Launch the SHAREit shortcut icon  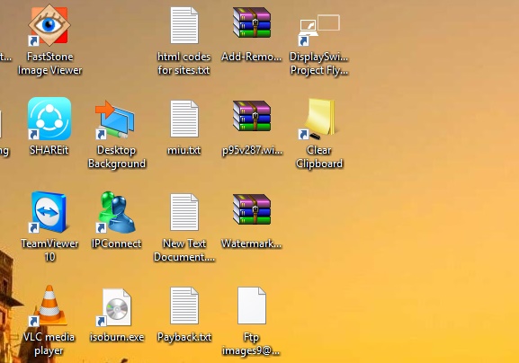pyautogui.click(x=49, y=119)
